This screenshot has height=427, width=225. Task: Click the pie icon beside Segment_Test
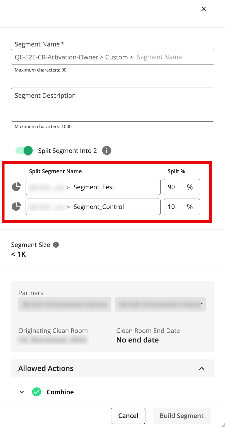(16, 187)
